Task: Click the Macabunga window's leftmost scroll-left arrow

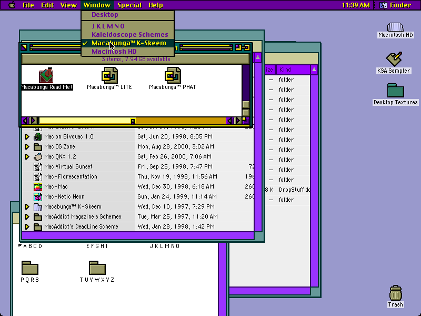Action: pyautogui.click(x=25, y=121)
